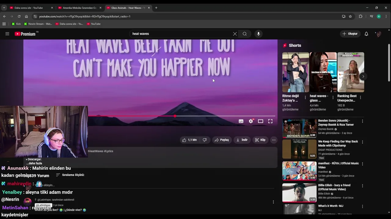Expand description with ...daha fazla
Viewport: 391px width, 219px height.
pos(34,163)
